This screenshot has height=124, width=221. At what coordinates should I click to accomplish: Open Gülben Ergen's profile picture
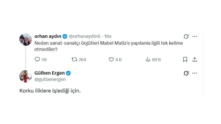[25, 76]
